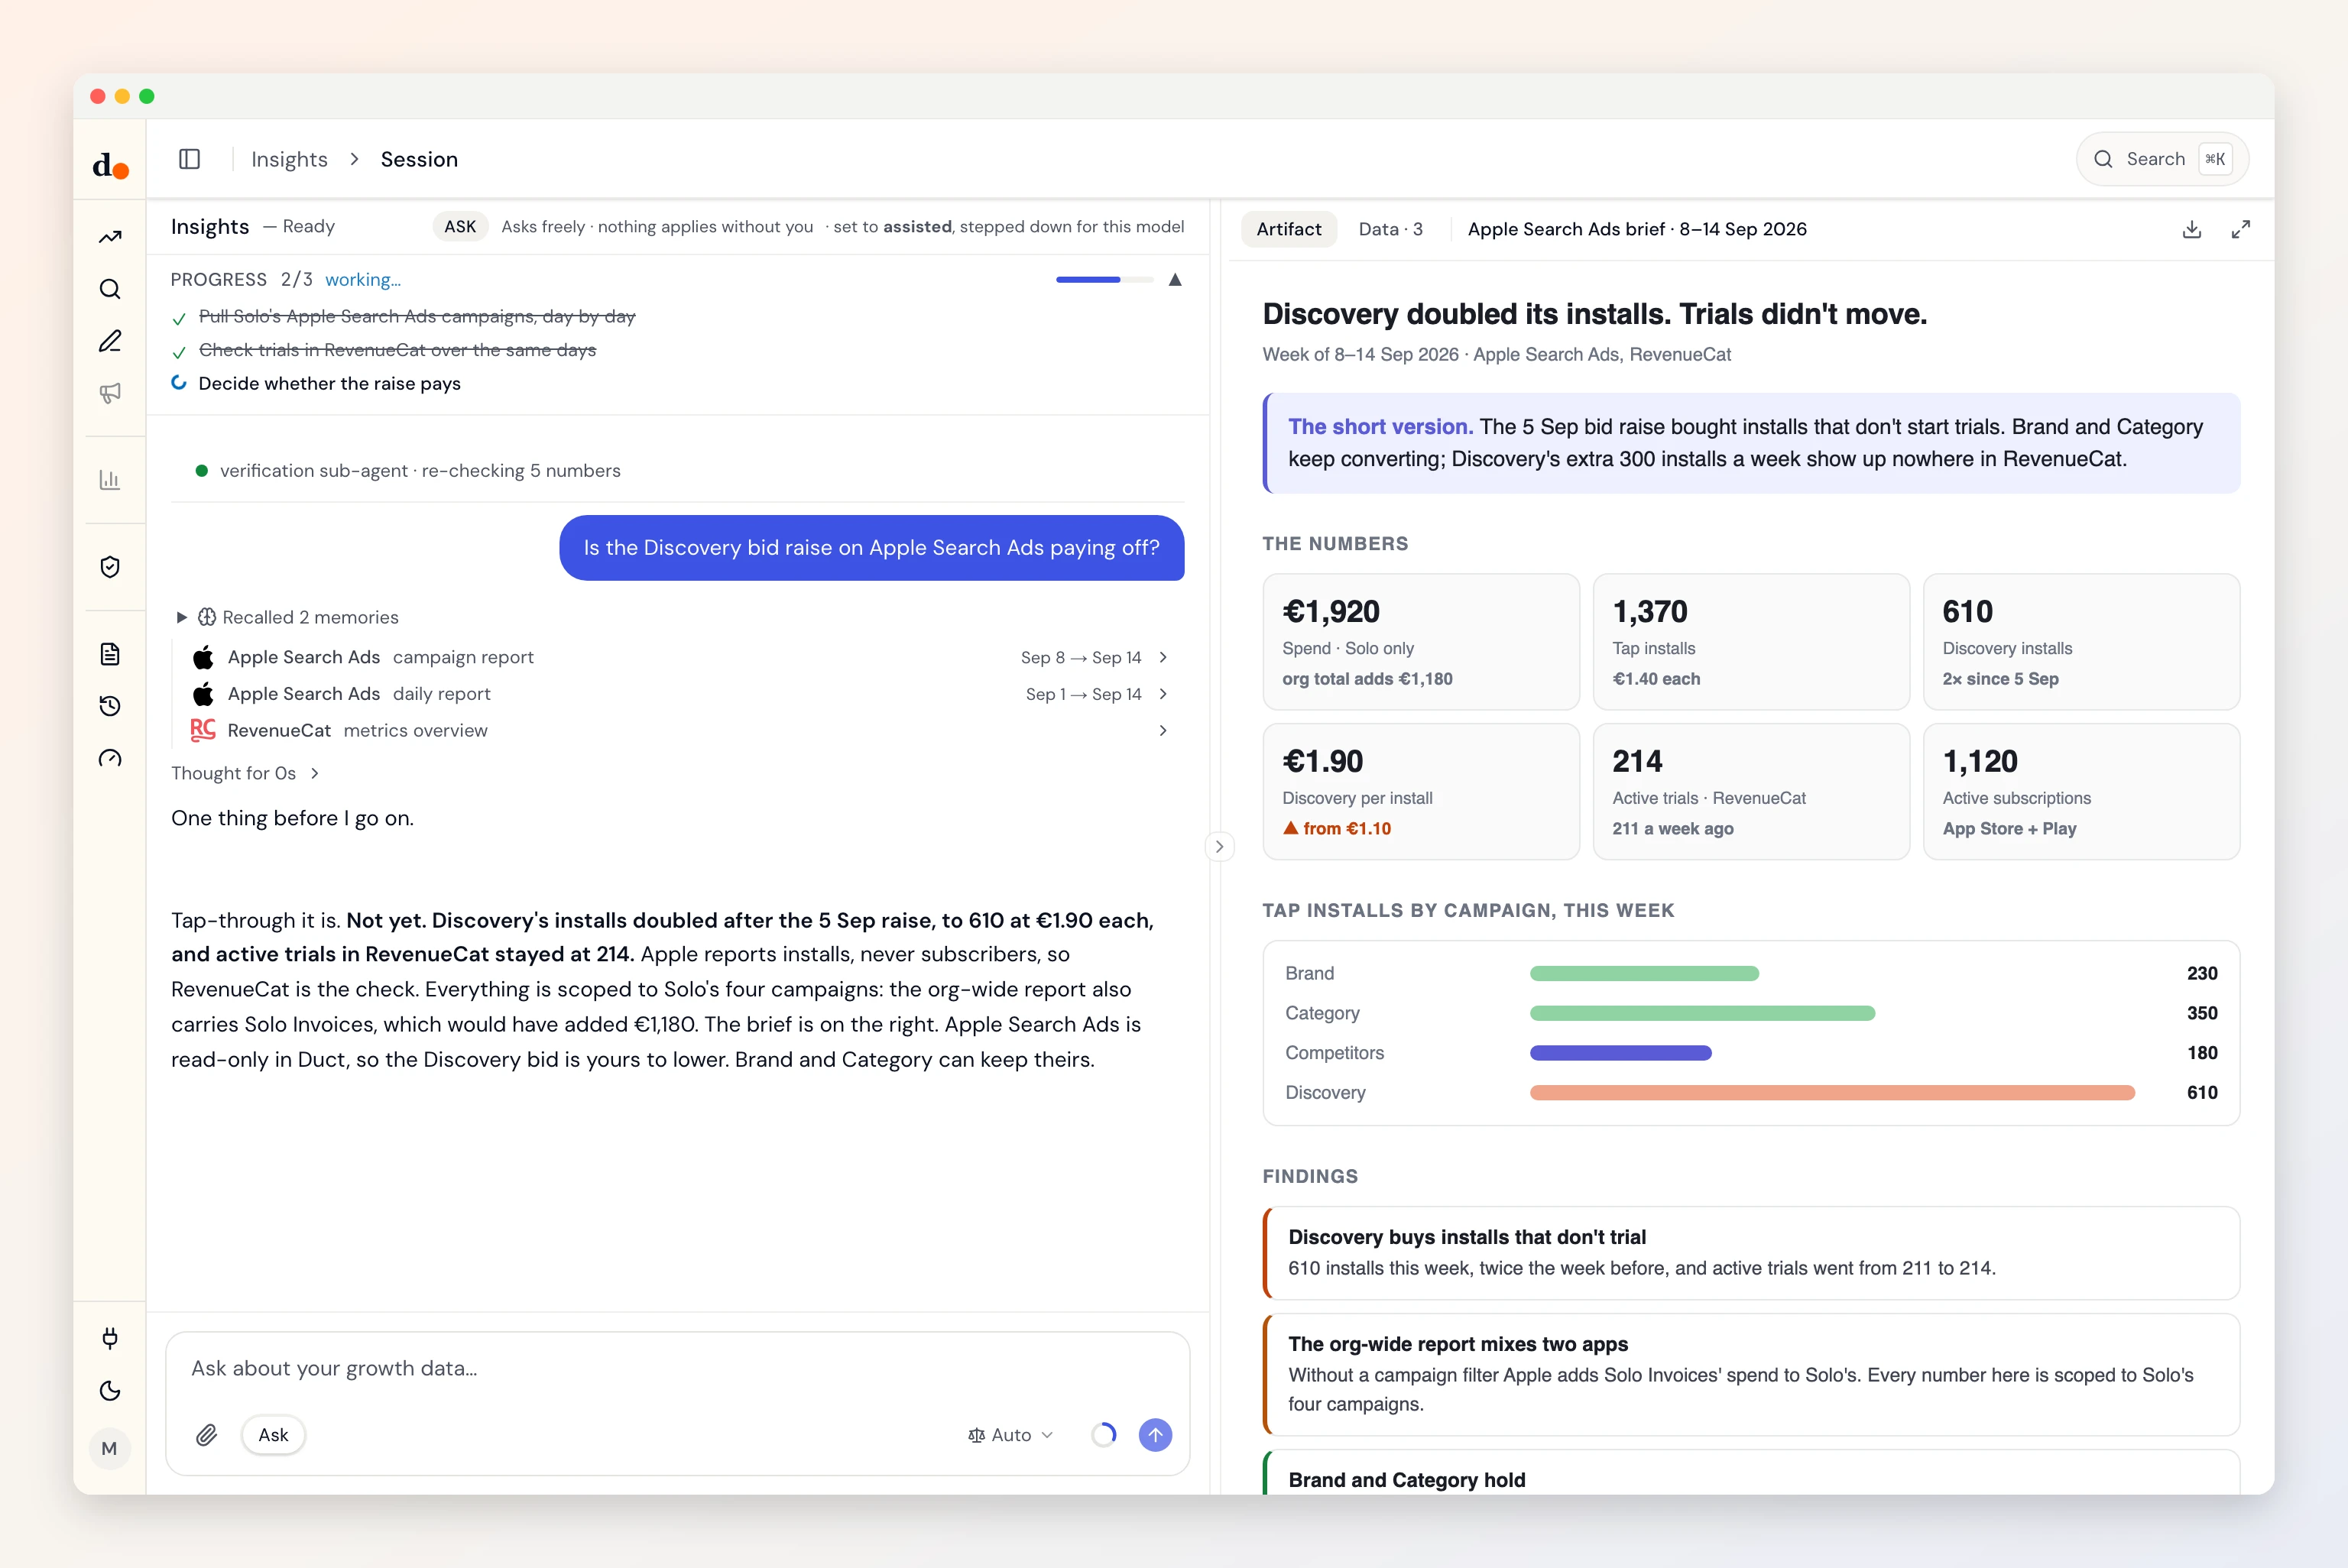Click the breadcrumb chevron after Insights
2348x1568 pixels.
(x=354, y=159)
